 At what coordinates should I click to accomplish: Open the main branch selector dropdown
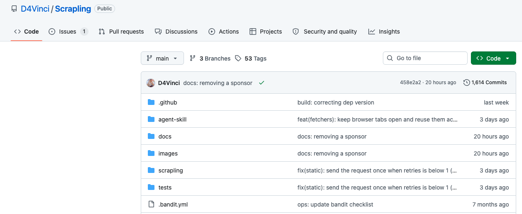(x=162, y=58)
